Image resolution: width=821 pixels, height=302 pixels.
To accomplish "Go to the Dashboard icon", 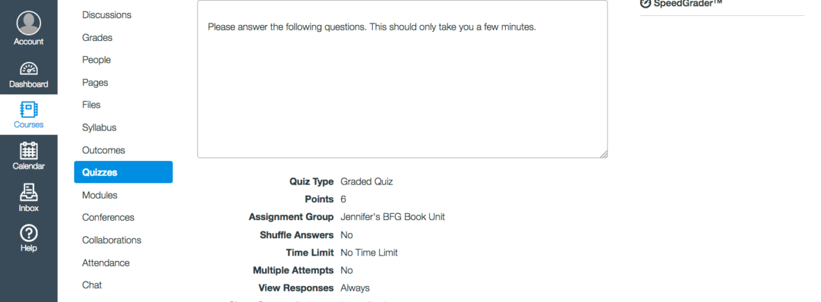I will click(x=29, y=69).
